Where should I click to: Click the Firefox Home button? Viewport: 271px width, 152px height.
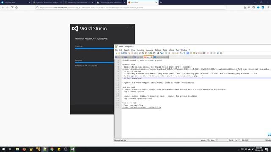click(17, 8)
